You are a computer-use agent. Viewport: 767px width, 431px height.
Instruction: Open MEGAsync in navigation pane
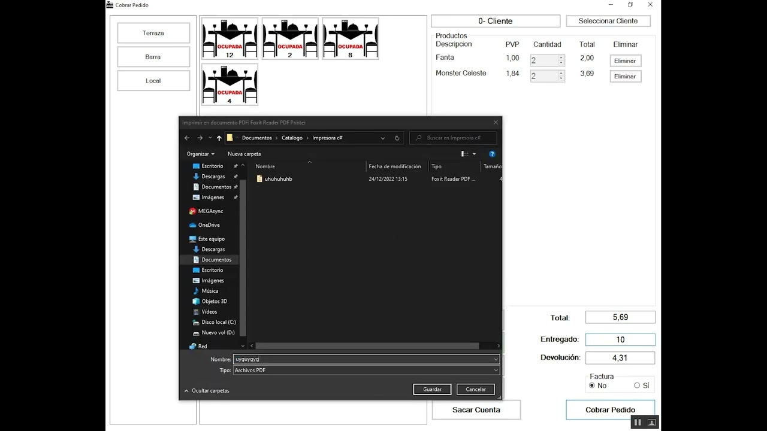point(206,211)
